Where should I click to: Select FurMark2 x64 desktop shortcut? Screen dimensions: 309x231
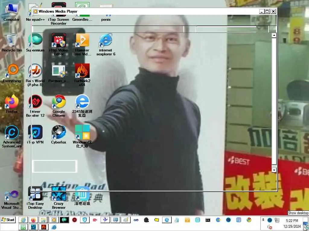[x=82, y=75]
